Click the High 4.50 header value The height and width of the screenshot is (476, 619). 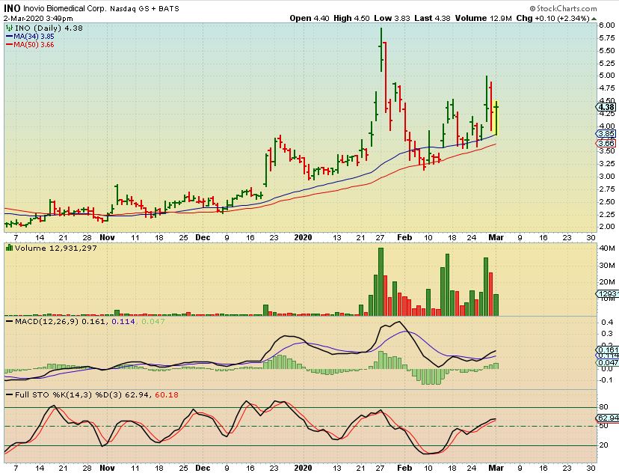coord(352,18)
